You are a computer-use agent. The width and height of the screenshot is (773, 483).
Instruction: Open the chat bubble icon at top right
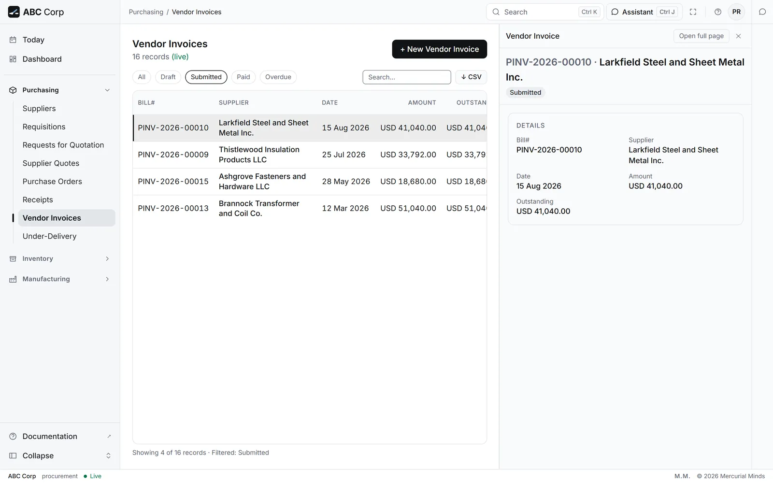coord(762,12)
